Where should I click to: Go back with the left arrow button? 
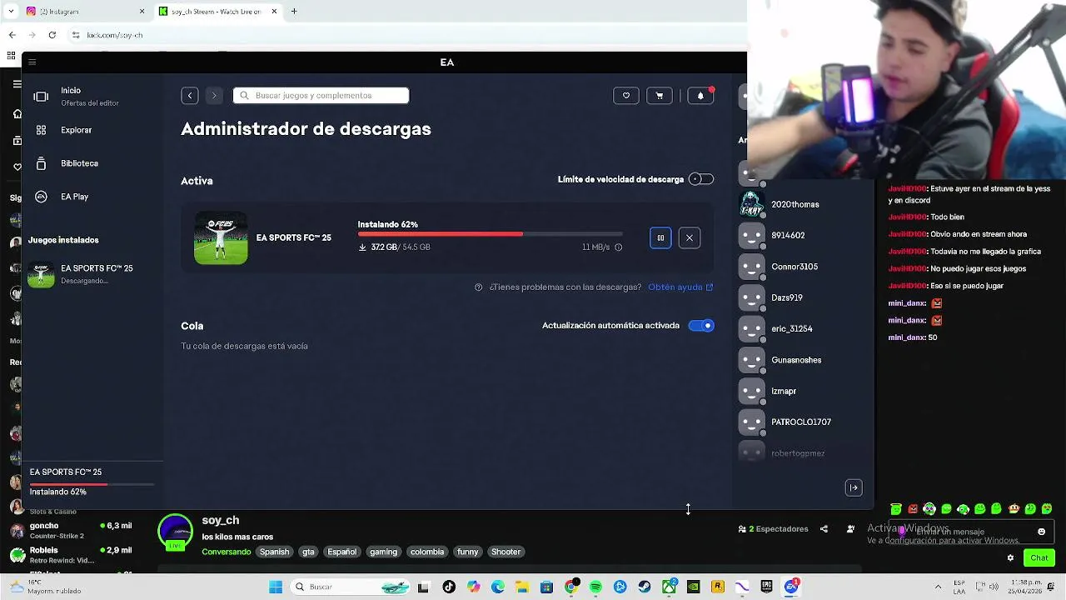pyautogui.click(x=190, y=96)
